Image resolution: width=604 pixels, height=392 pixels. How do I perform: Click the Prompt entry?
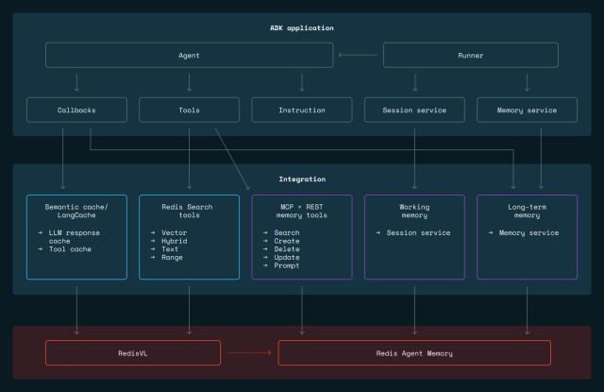click(x=287, y=265)
